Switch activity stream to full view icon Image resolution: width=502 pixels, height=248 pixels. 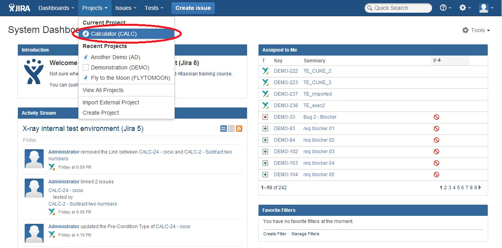pyautogui.click(x=224, y=129)
